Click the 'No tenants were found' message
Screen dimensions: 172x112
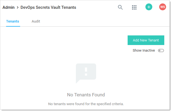86,104
